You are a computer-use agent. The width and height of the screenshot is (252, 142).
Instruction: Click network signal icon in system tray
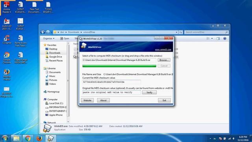pyautogui.click(x=229, y=138)
